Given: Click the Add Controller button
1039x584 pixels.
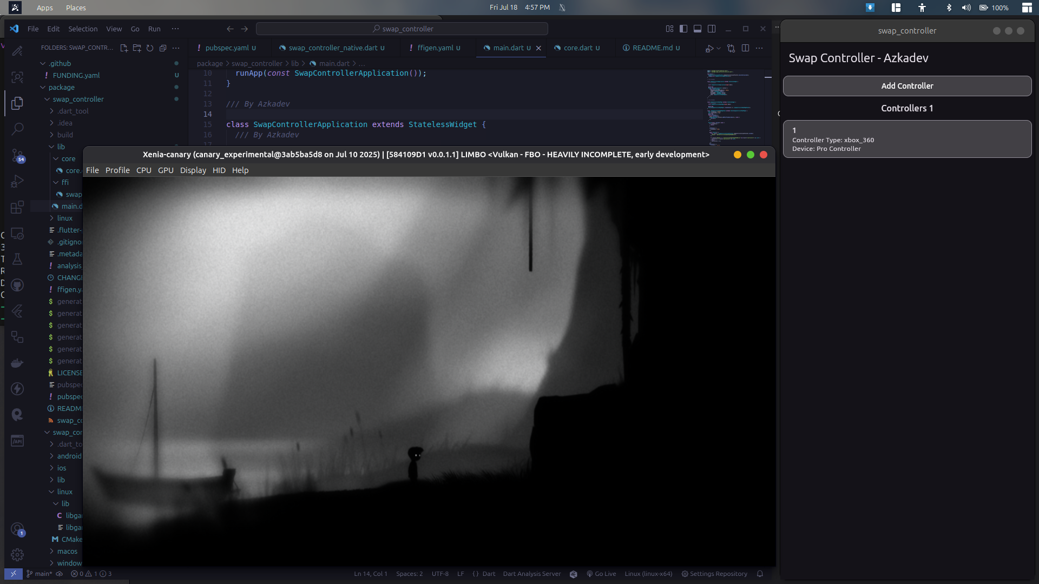Looking at the screenshot, I should point(907,86).
